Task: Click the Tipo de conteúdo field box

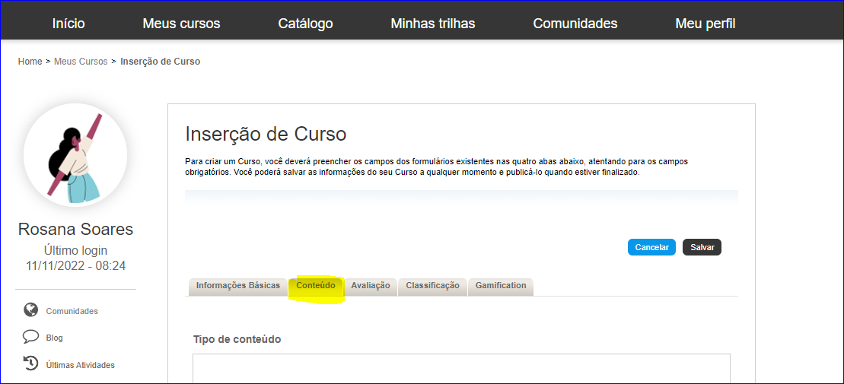Action: 461,368
